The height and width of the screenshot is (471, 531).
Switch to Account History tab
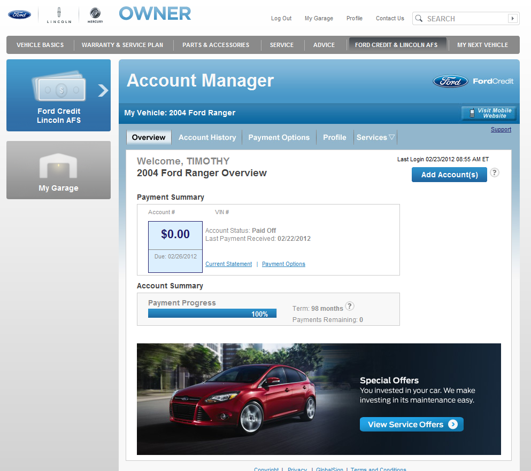click(x=207, y=137)
